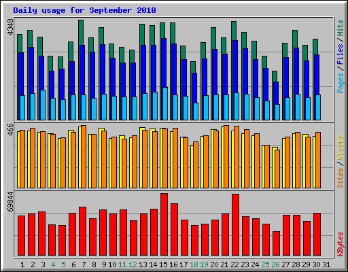Click the cyan Pages bar for day 3

click(x=43, y=105)
